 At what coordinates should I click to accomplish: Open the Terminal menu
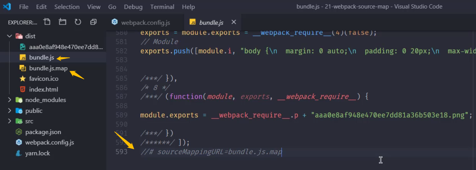(162, 7)
